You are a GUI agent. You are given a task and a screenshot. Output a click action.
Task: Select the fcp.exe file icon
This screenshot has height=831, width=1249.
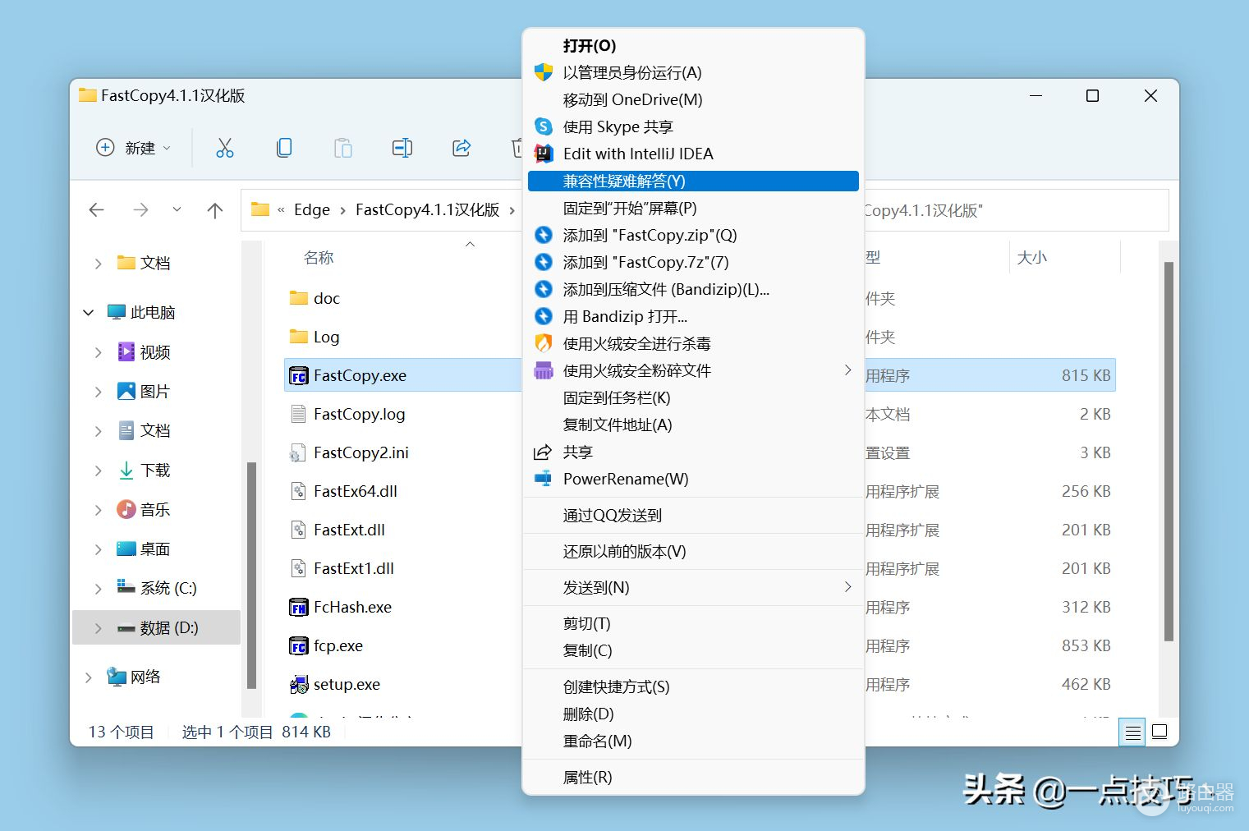pos(299,646)
